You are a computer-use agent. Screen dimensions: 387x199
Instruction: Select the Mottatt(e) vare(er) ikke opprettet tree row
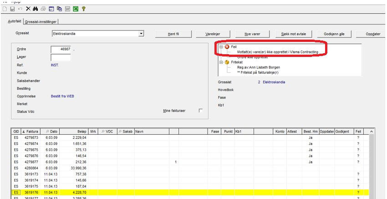pyautogui.click(x=277, y=52)
